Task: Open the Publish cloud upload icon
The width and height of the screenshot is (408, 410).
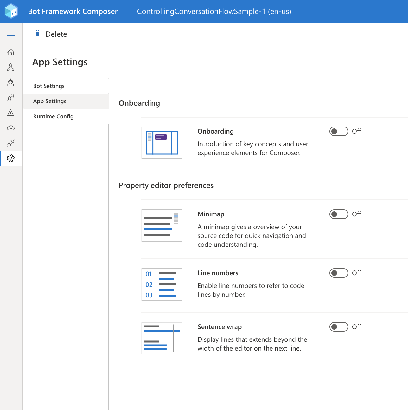Action: point(11,128)
